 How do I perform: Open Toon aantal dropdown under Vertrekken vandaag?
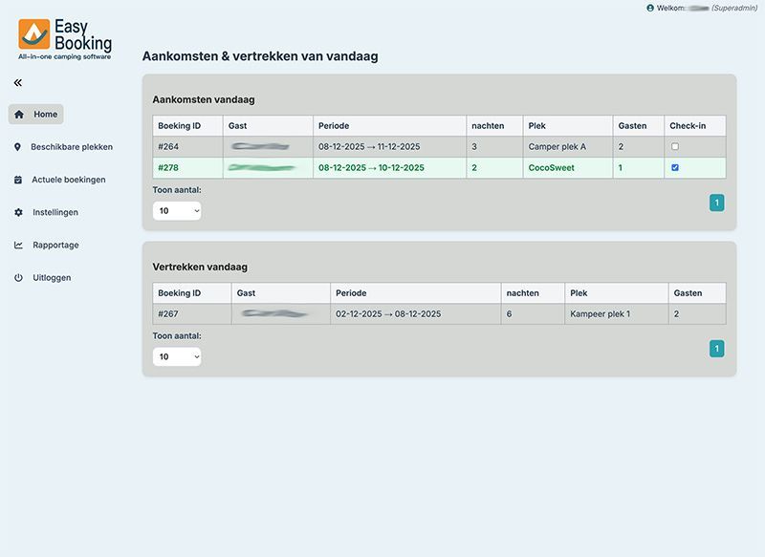click(x=177, y=356)
